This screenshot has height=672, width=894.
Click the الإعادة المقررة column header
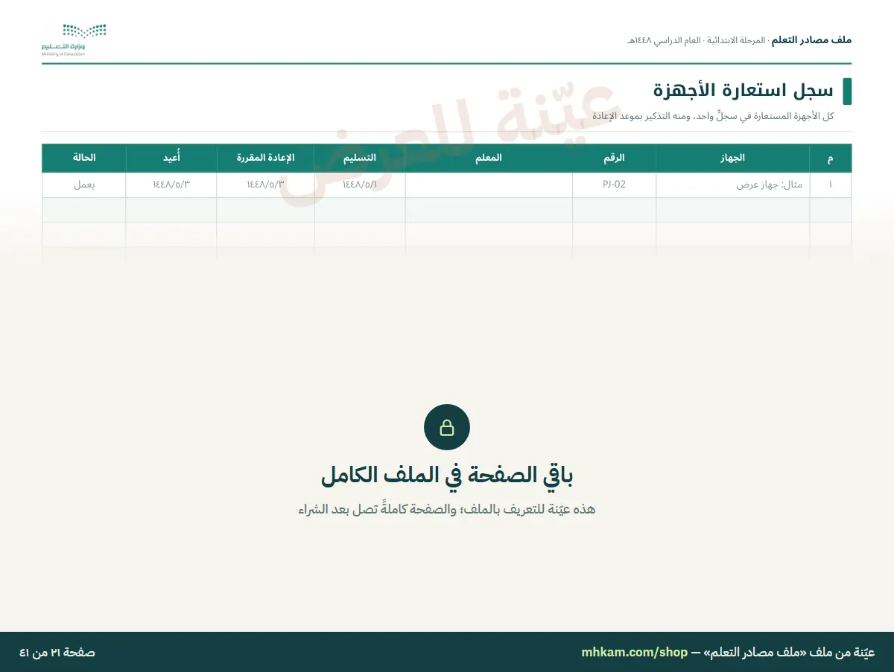pyautogui.click(x=266, y=158)
